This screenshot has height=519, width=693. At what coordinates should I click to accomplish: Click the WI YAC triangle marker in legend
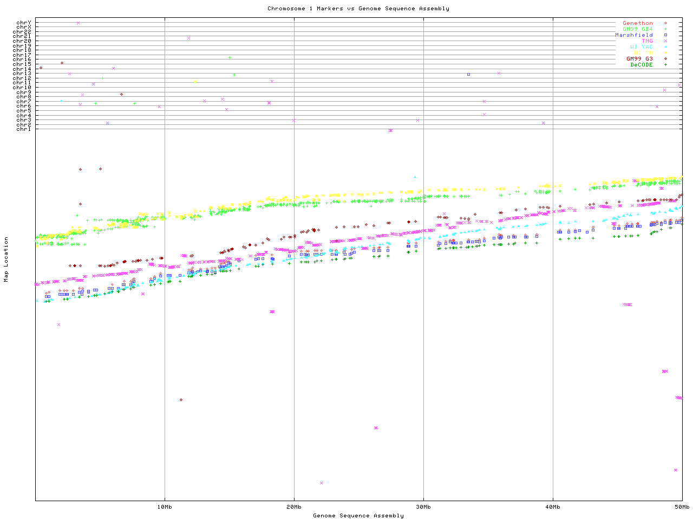click(x=665, y=47)
